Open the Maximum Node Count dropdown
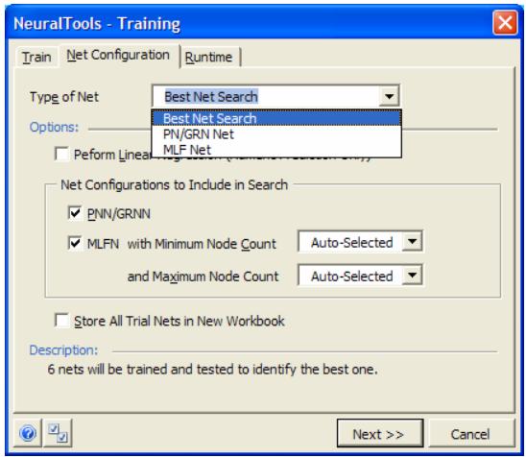Screen dimensions: 526x457 (412, 276)
